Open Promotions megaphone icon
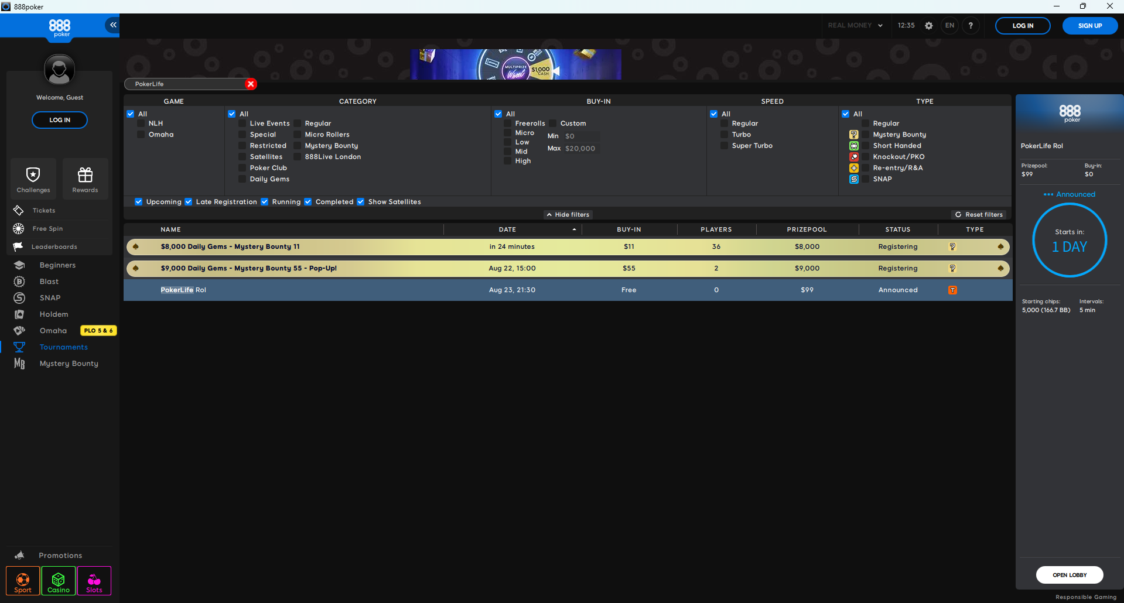The height and width of the screenshot is (603, 1124). click(x=19, y=555)
